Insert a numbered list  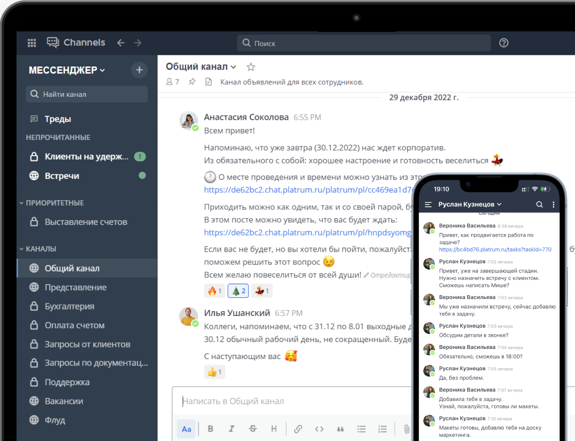(382, 429)
